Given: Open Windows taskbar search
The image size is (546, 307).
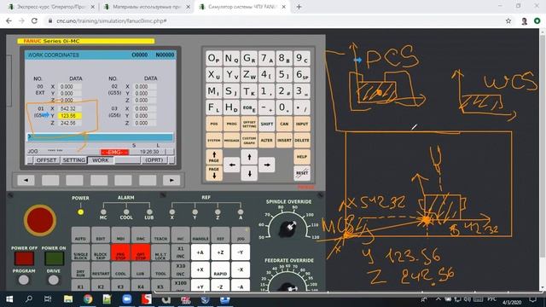Looking at the screenshot, I should 29,299.
